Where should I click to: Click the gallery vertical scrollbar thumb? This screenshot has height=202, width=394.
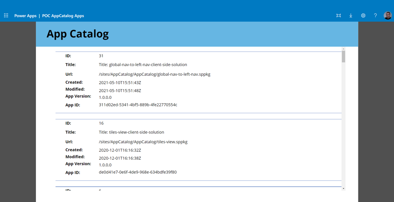pos(343,56)
